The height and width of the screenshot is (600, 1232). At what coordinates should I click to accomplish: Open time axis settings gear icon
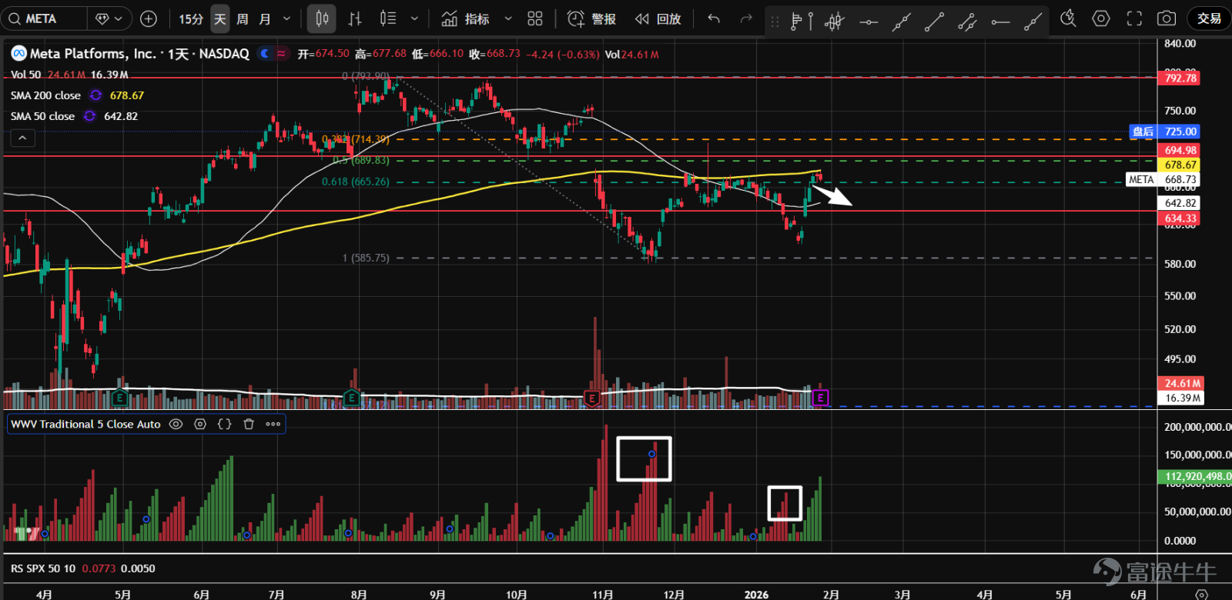1200,594
